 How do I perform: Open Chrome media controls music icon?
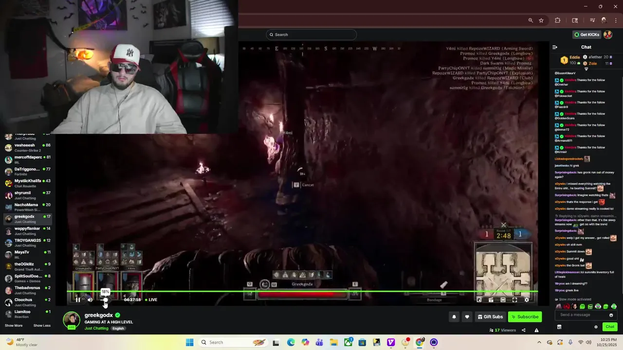[592, 20]
